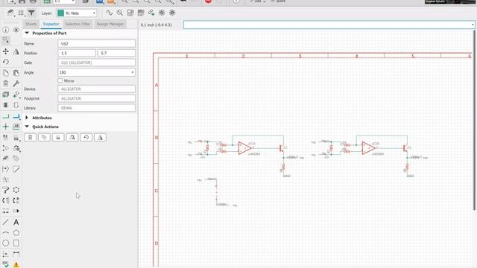Click the right op-amp symbol in schematic
This screenshot has height=268, width=477.
368,148
